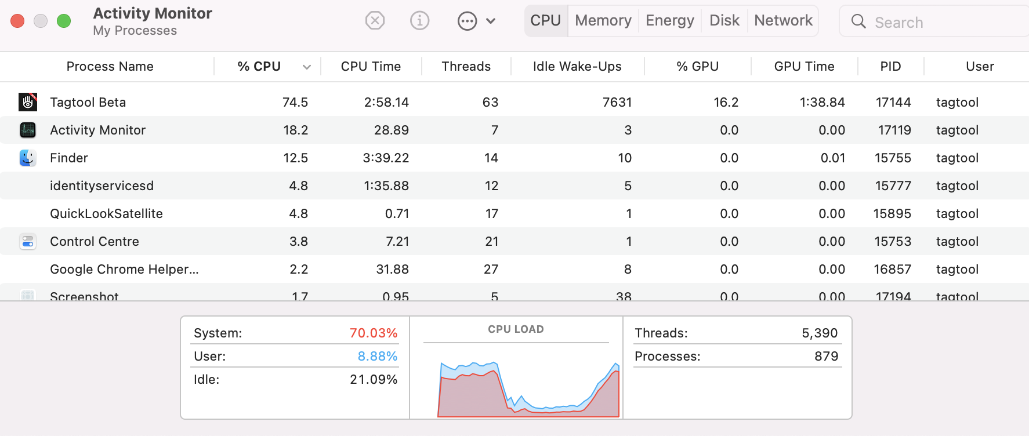
Task: Select the identityservicesd process row
Action: 102,186
